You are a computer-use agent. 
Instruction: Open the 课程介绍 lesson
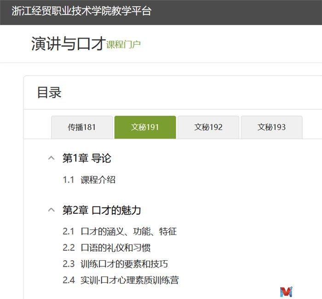pyautogui.click(x=98, y=180)
